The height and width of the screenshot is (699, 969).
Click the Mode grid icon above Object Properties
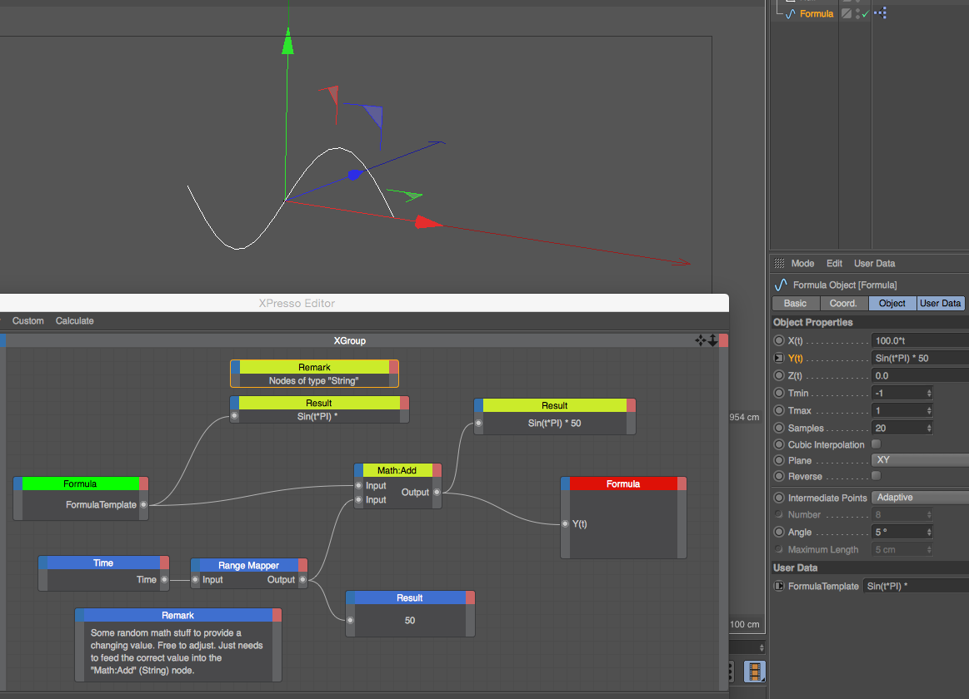777,263
